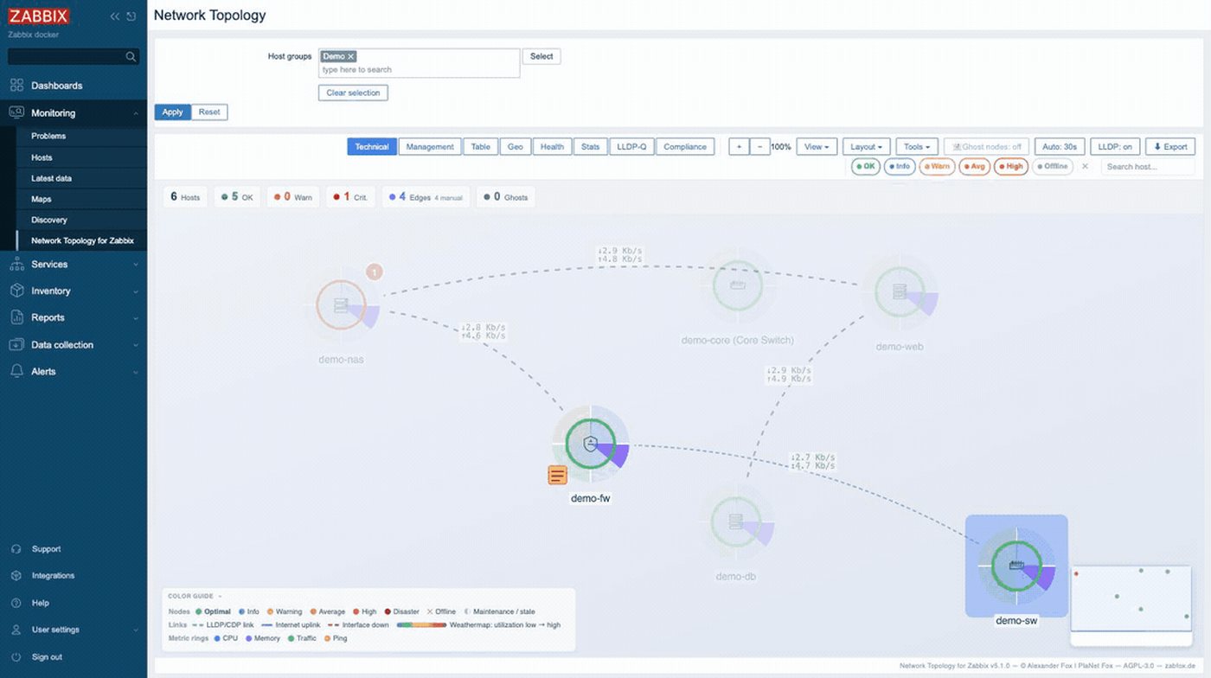Screen dimensions: 1211x678
Task: Toggle the Offline status filter
Action: point(1052,166)
